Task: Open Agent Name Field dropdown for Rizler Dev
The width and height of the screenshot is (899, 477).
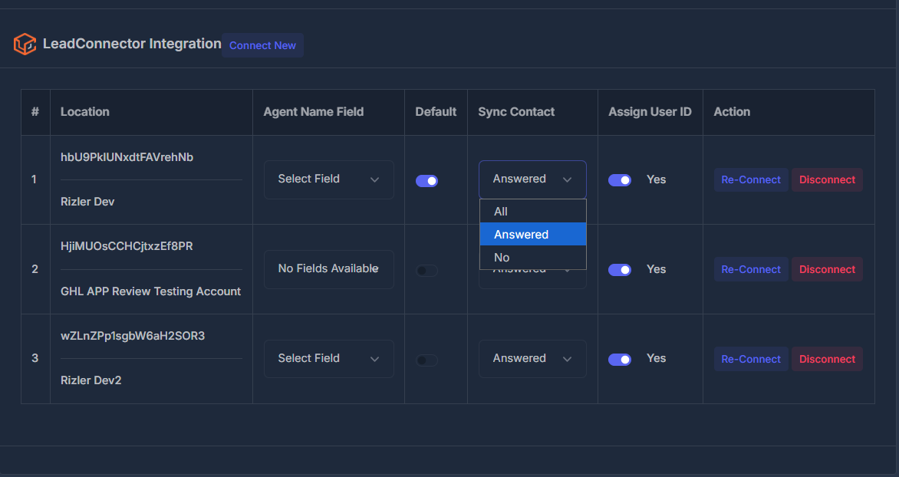Action: pos(328,179)
